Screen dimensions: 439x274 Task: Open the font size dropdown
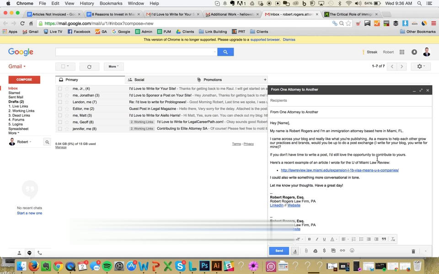(299, 239)
